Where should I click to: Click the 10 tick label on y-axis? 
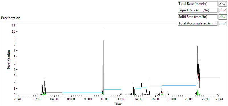tap(14, 32)
